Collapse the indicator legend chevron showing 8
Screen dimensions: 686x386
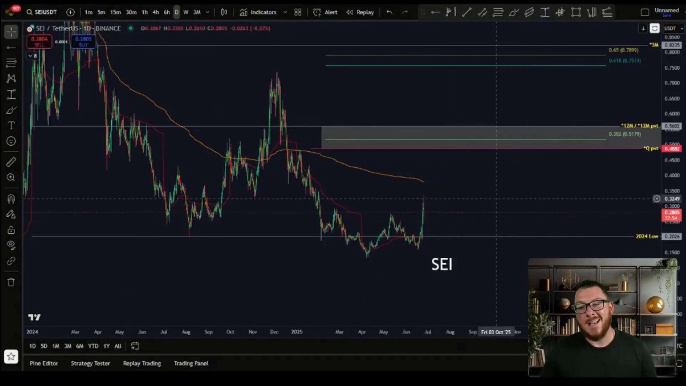click(33, 56)
